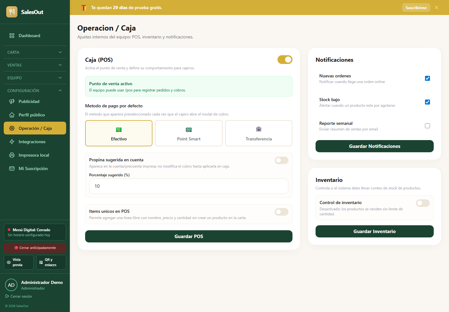Go to Mi Suscripción
The height and width of the screenshot is (312, 449).
[x=35, y=168]
